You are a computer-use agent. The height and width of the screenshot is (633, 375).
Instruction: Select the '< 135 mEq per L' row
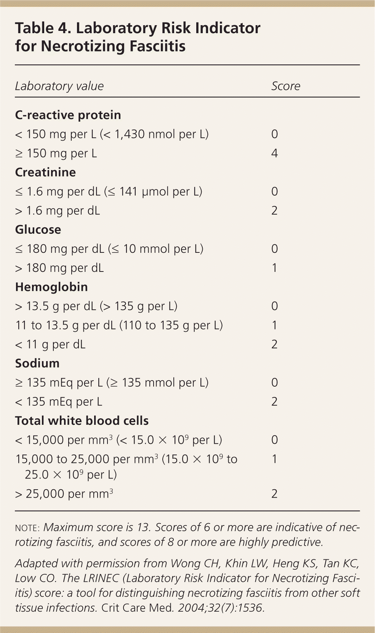(x=59, y=402)
